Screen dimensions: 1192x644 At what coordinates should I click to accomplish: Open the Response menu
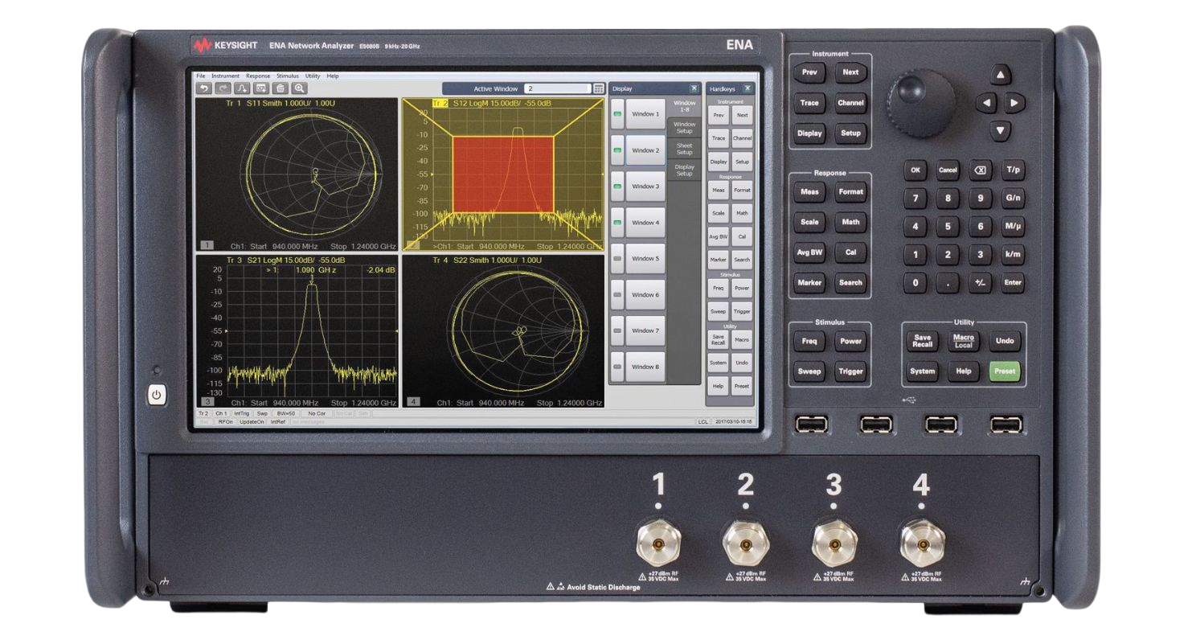(x=258, y=76)
